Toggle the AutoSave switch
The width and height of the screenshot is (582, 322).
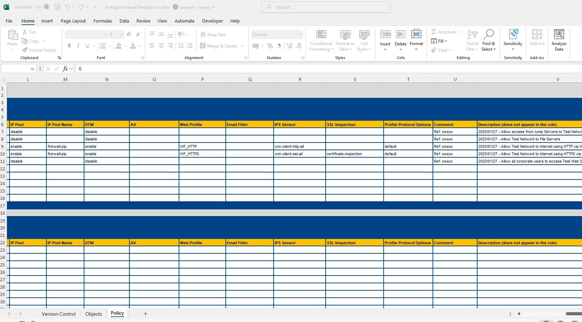(x=42, y=7)
